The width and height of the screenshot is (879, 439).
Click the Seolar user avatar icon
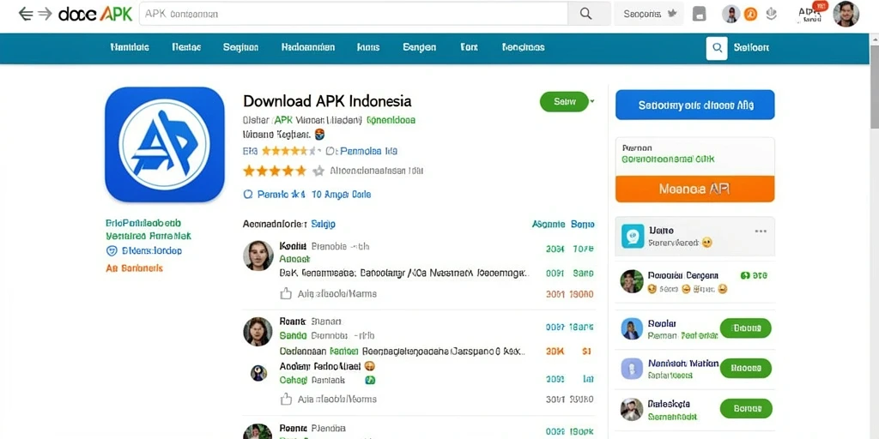632,328
